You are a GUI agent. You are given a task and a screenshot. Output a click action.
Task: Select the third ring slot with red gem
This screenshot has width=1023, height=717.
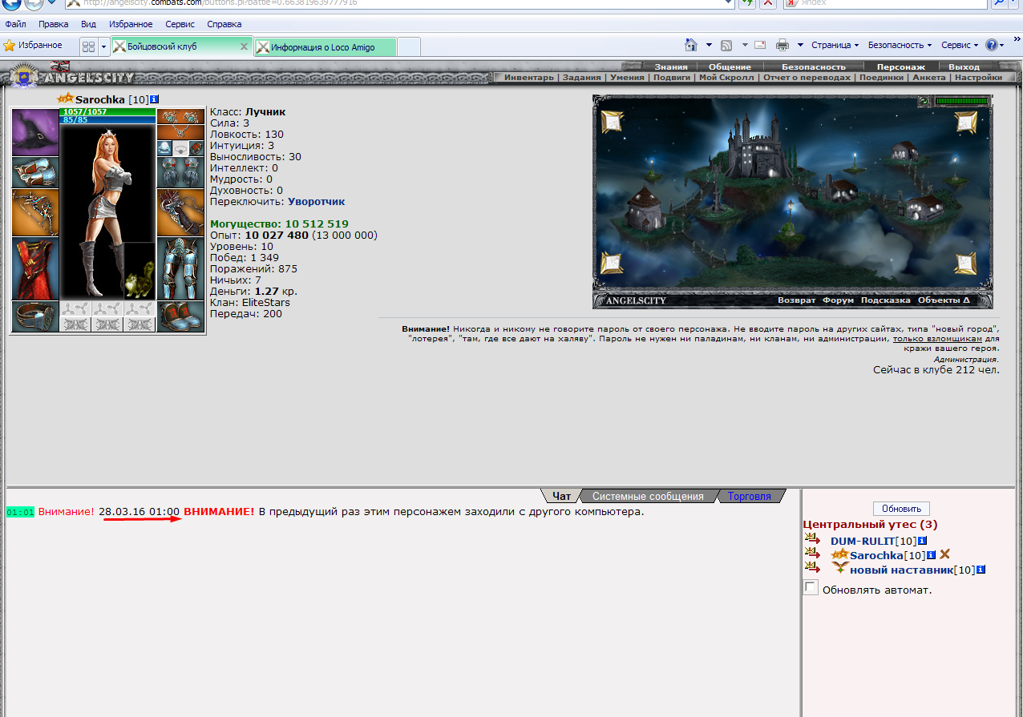point(196,148)
